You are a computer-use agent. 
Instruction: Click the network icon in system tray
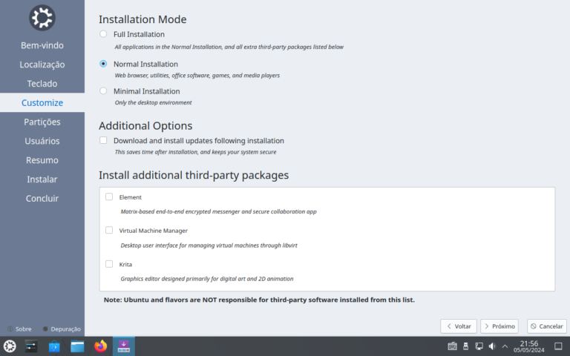479,346
